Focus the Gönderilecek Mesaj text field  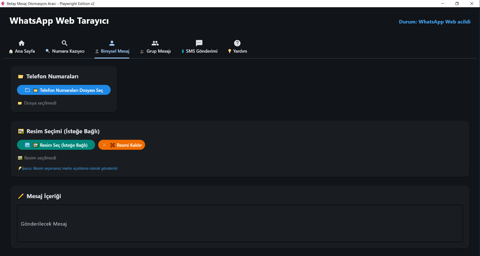[x=240, y=223]
